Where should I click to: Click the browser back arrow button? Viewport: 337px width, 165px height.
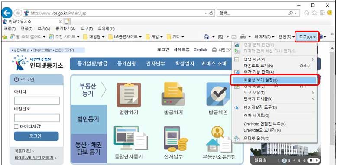click(6, 13)
